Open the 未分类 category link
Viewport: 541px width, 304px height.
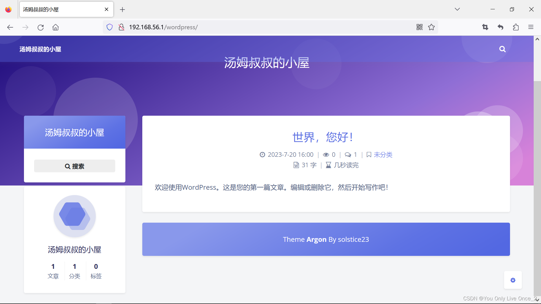[x=383, y=155]
